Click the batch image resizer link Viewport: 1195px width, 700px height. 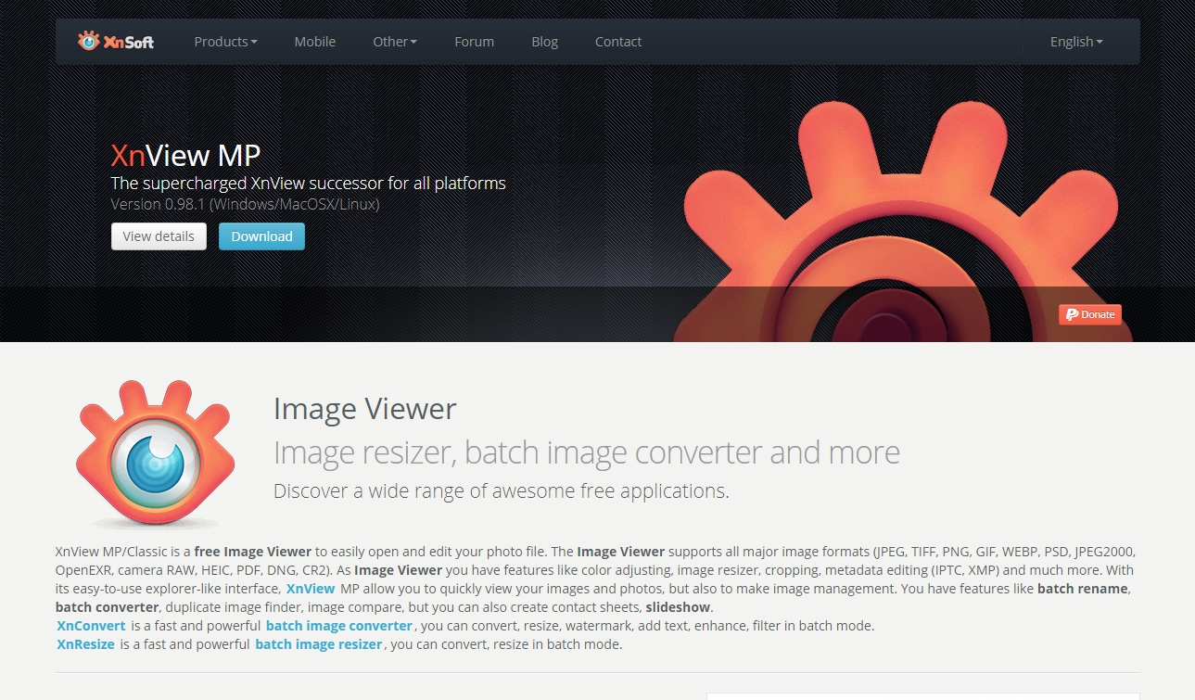click(x=319, y=643)
